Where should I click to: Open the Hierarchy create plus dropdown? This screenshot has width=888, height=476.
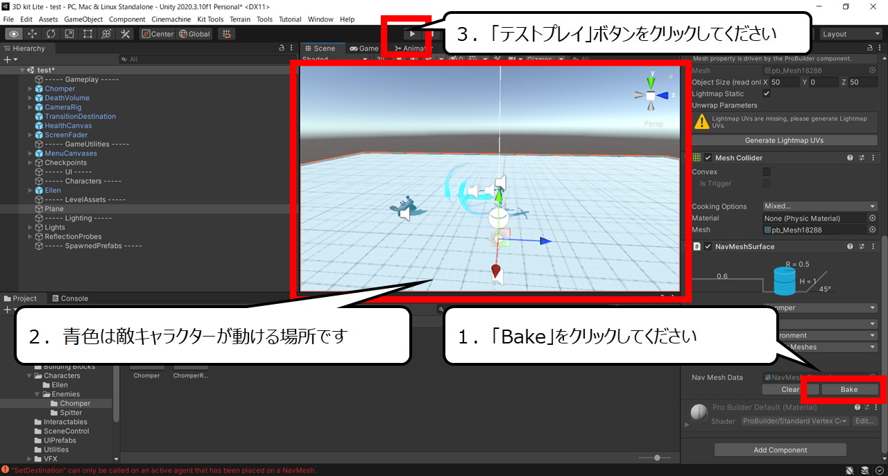pyautogui.click(x=10, y=60)
